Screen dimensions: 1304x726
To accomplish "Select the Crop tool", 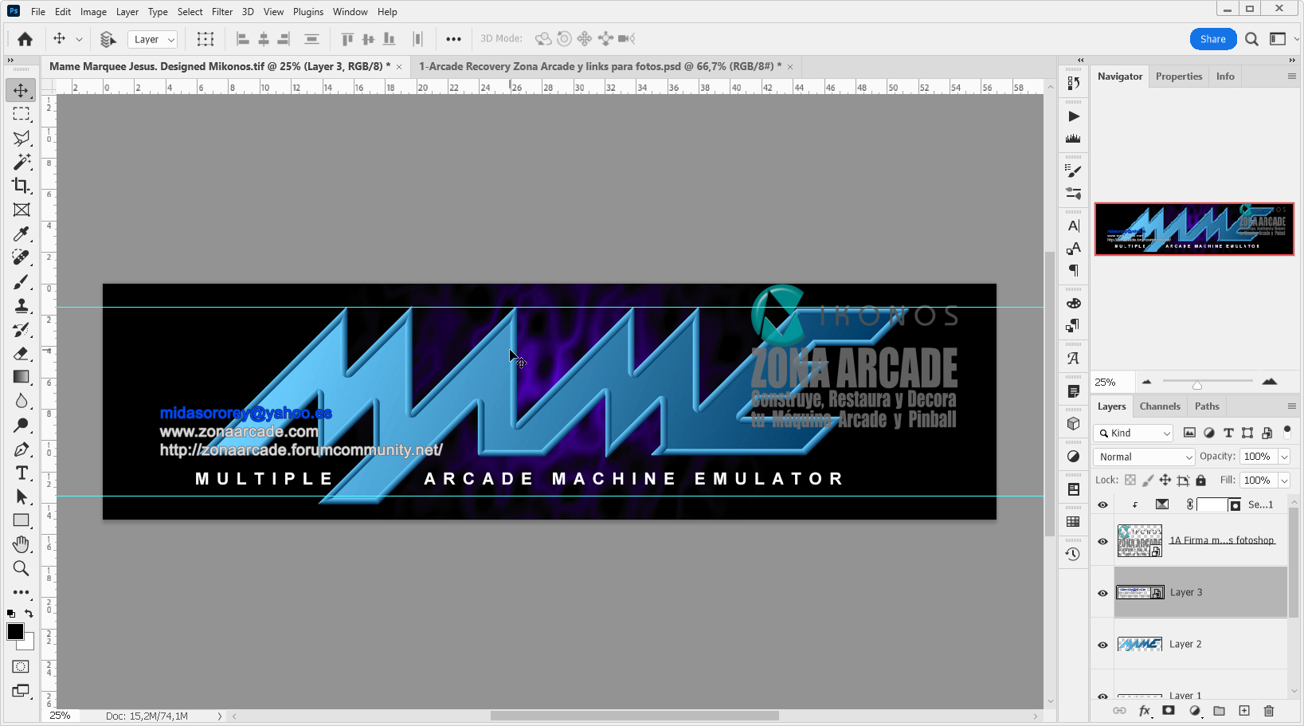I will [21, 186].
